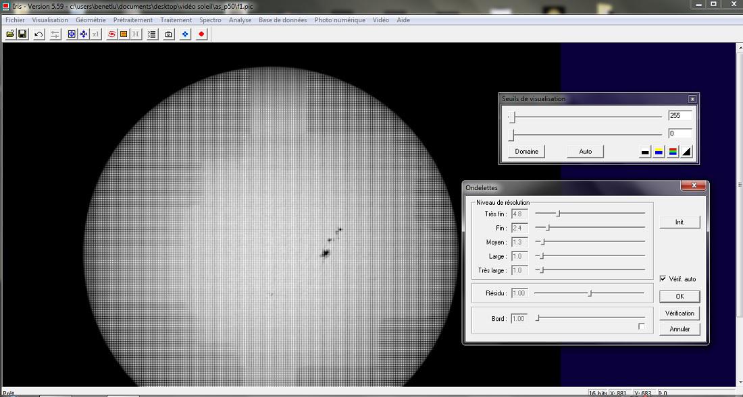This screenshot has height=397, width=743.
Task: Click the Domaine button
Action: pyautogui.click(x=526, y=151)
